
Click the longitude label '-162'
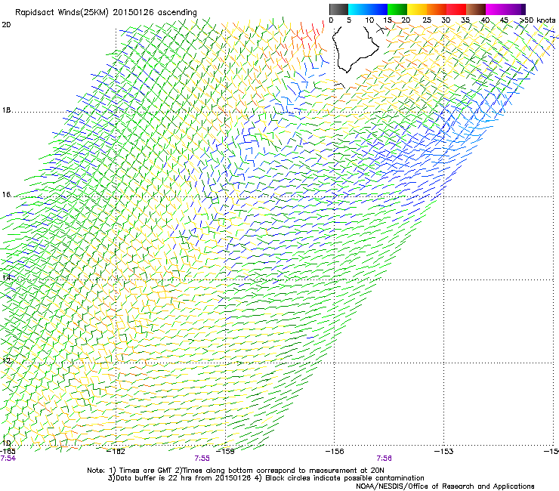coord(116,452)
